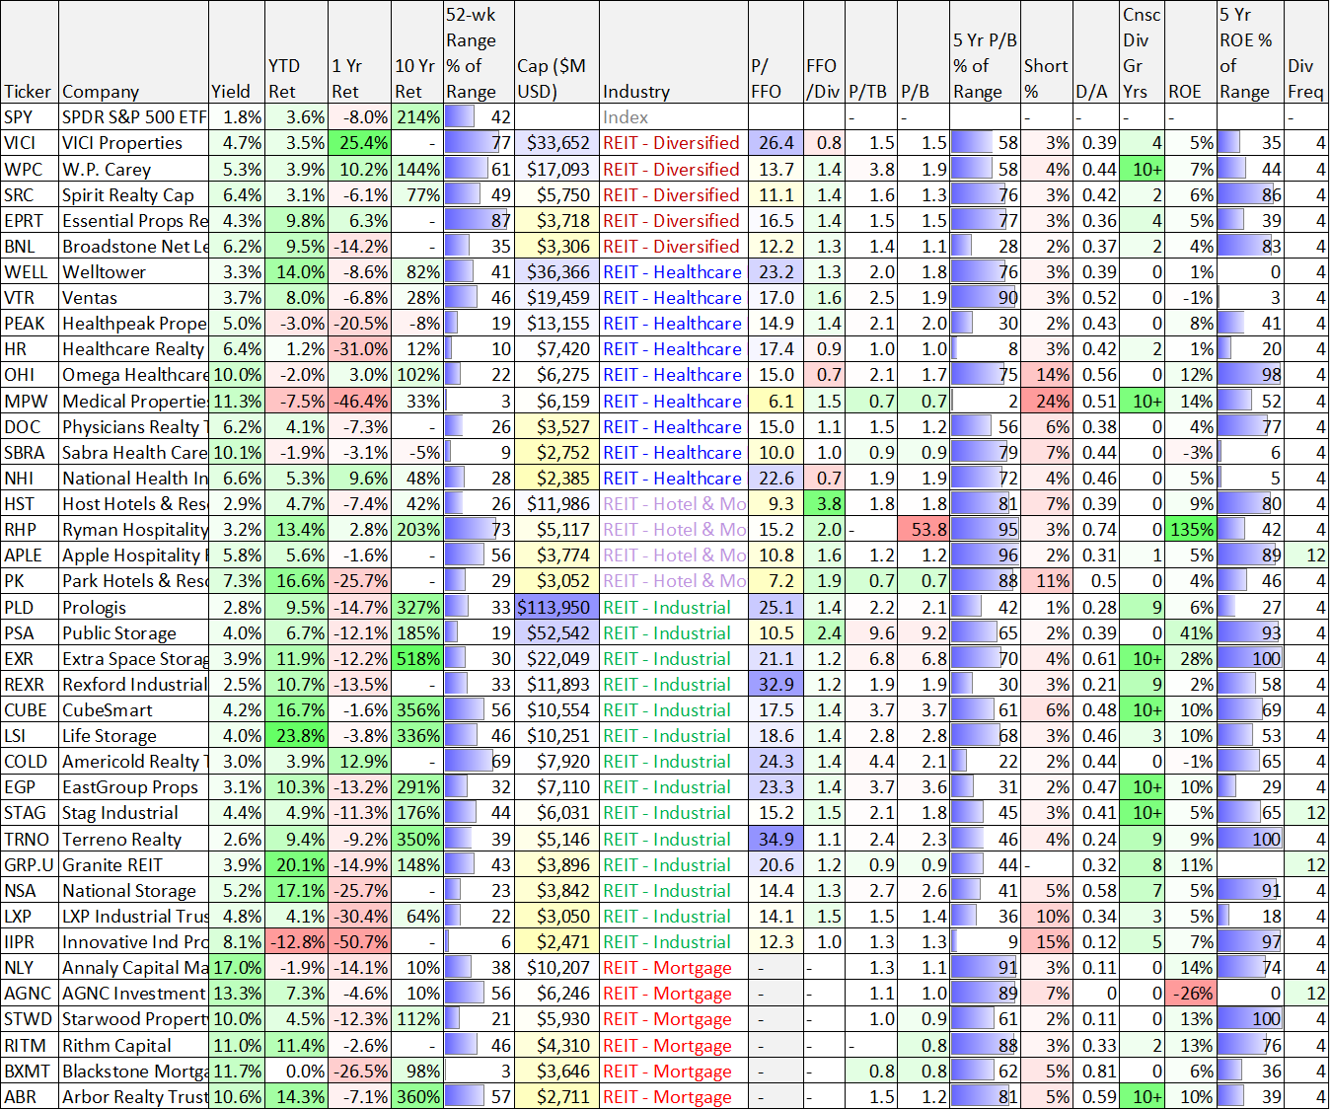Image resolution: width=1330 pixels, height=1110 pixels.
Task: Select the EPRT ticker cell
Action: pos(30,220)
